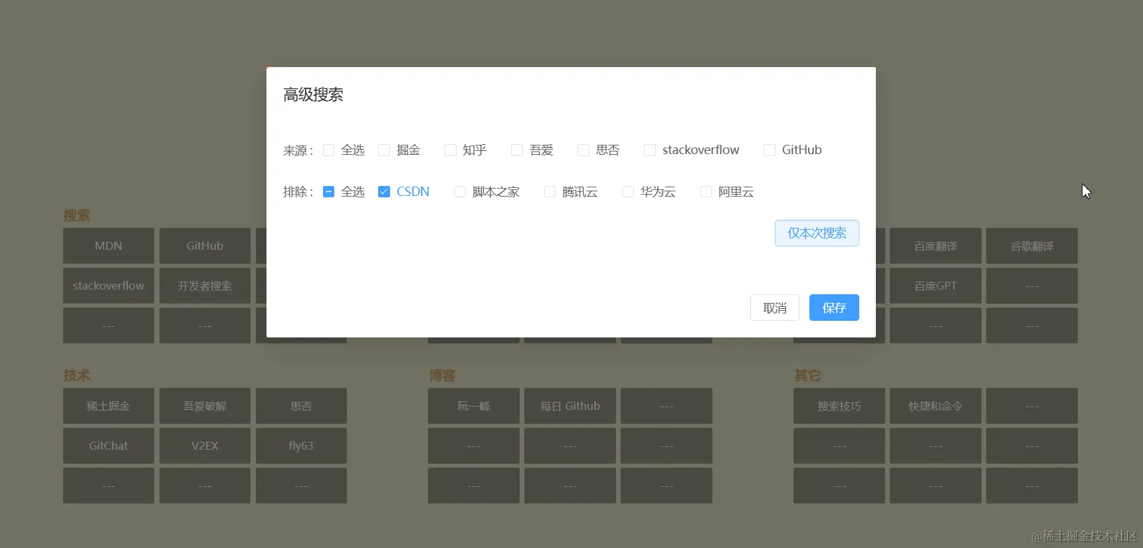Click the 思否 tile in the 技术 grid
The width and height of the screenshot is (1143, 548).
(301, 406)
